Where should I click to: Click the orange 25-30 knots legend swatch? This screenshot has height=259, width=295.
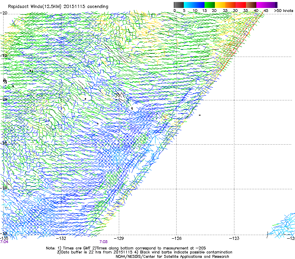coord(230,5)
